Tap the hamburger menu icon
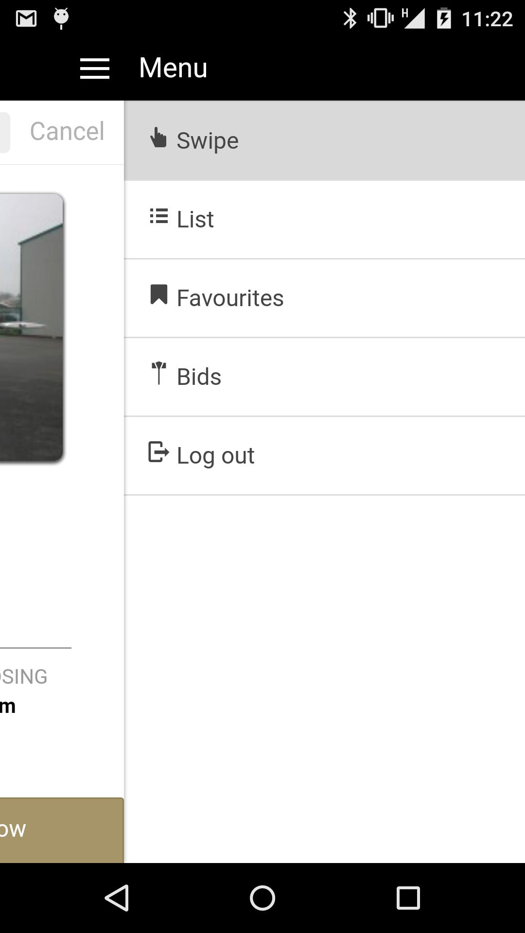This screenshot has width=525, height=933. (95, 68)
